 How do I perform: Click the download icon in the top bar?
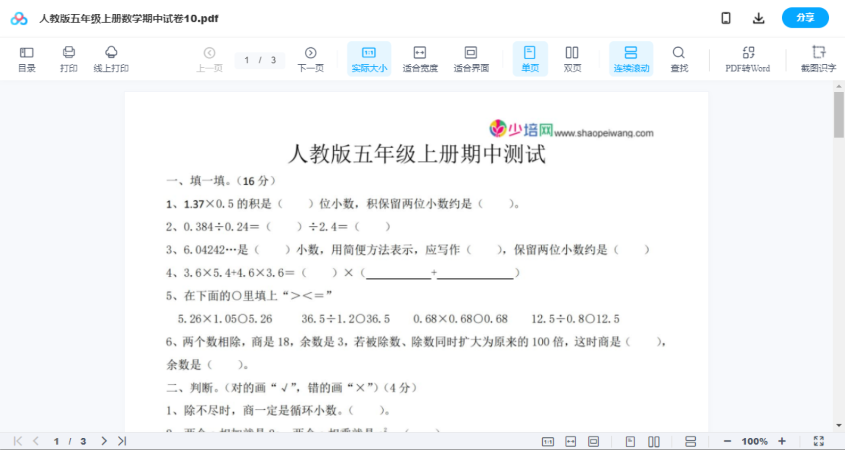pyautogui.click(x=758, y=18)
